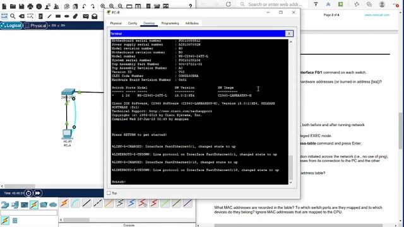Screen dimensions: 404x227
Task: Click the terminal scrollbar down arrow
Action: pyautogui.click(x=290, y=182)
